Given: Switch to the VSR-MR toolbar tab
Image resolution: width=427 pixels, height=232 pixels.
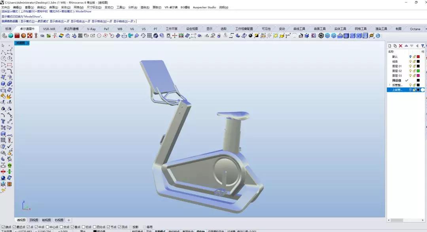Looking at the screenshot, I should (x=49, y=29).
